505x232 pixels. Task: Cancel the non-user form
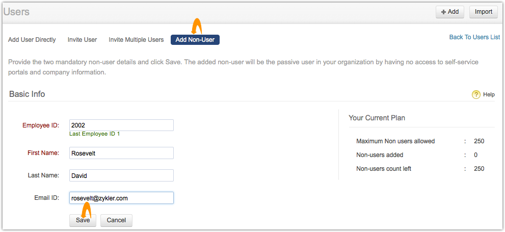[x=116, y=220]
